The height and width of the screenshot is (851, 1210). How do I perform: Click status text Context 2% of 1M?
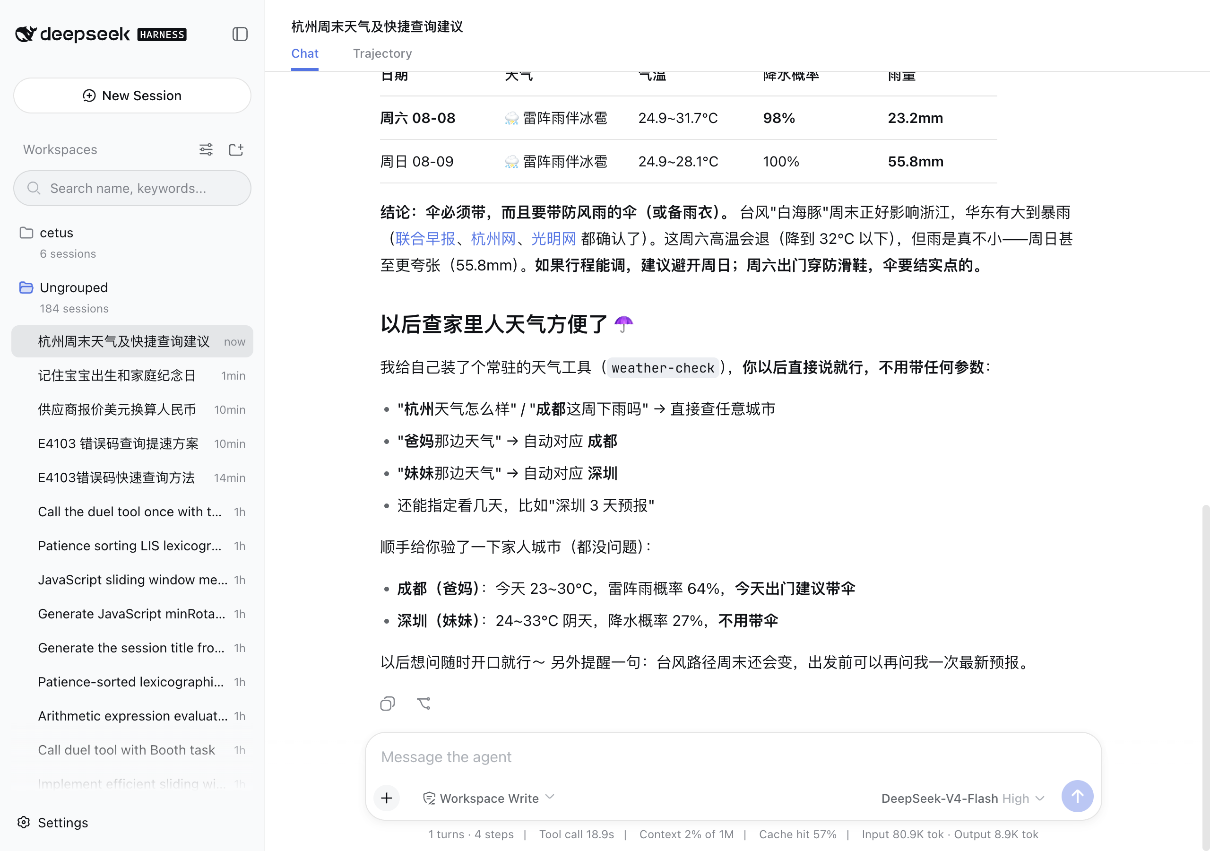click(x=686, y=834)
